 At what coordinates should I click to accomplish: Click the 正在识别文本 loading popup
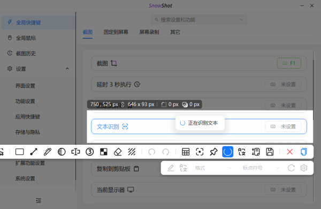200,123
